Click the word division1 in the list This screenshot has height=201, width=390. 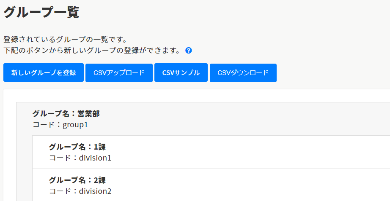(x=95, y=158)
